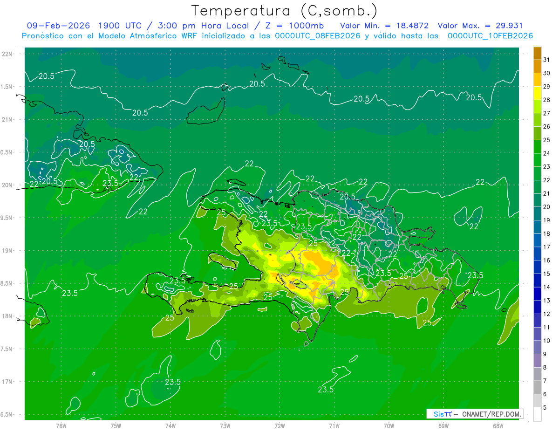Click the orange legend band between 30 and 31
This screenshot has width=559, height=432.
tap(537, 67)
